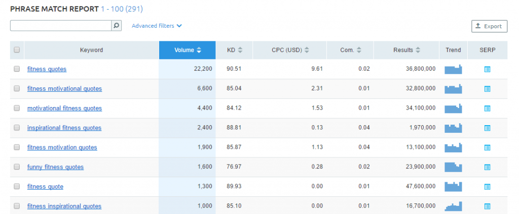The height and width of the screenshot is (214, 519).
Task: View SERP icon for fitness motivational quotes
Action: click(488, 89)
